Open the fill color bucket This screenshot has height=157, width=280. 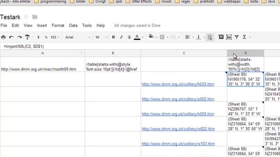click(x=151, y=37)
